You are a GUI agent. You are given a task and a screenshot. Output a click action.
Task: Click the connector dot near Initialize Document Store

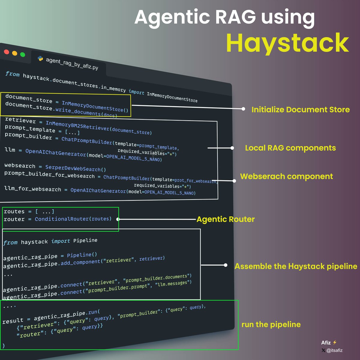pyautogui.click(x=244, y=109)
